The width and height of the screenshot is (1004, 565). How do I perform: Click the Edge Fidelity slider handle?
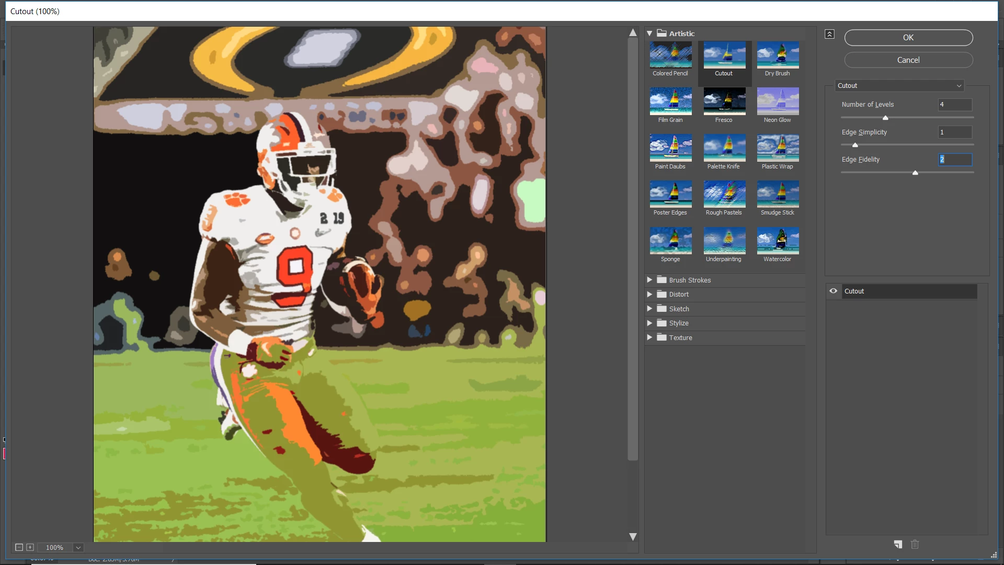[x=915, y=173]
